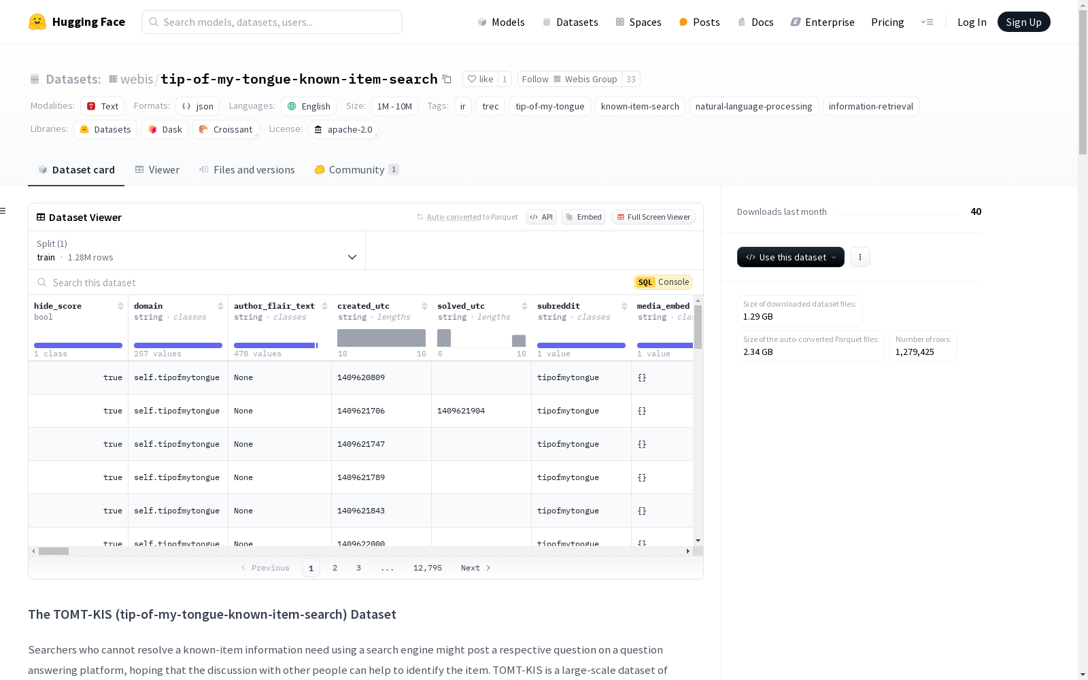Click the table vertical scrollbar thumb
The width and height of the screenshot is (1088, 680).
point(698,326)
